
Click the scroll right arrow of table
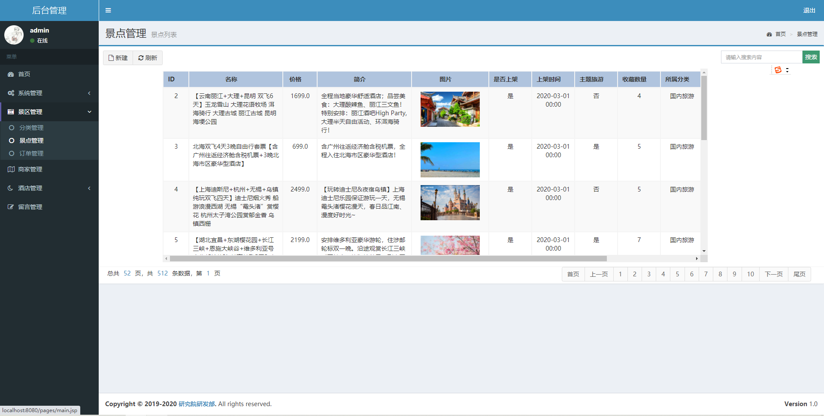[x=697, y=258]
